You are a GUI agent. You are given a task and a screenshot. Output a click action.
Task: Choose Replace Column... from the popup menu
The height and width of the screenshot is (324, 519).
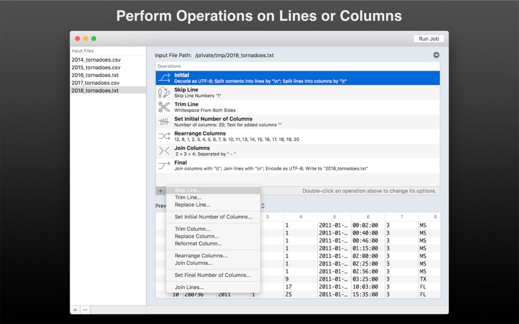(x=213, y=236)
